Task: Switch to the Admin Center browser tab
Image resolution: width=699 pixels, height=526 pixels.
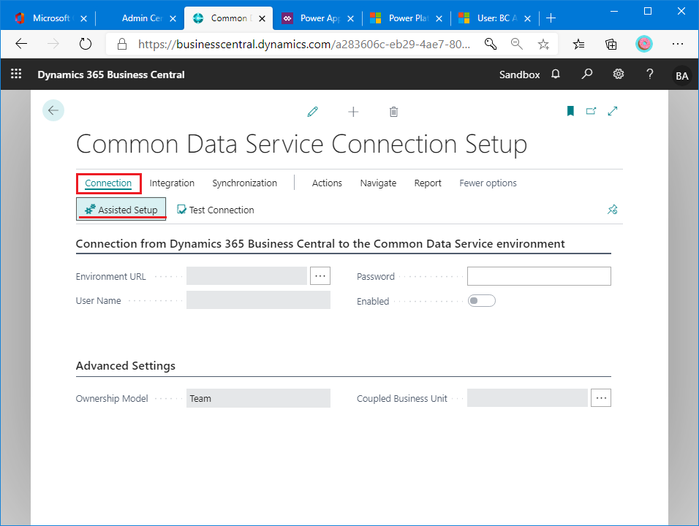Action: [x=142, y=18]
